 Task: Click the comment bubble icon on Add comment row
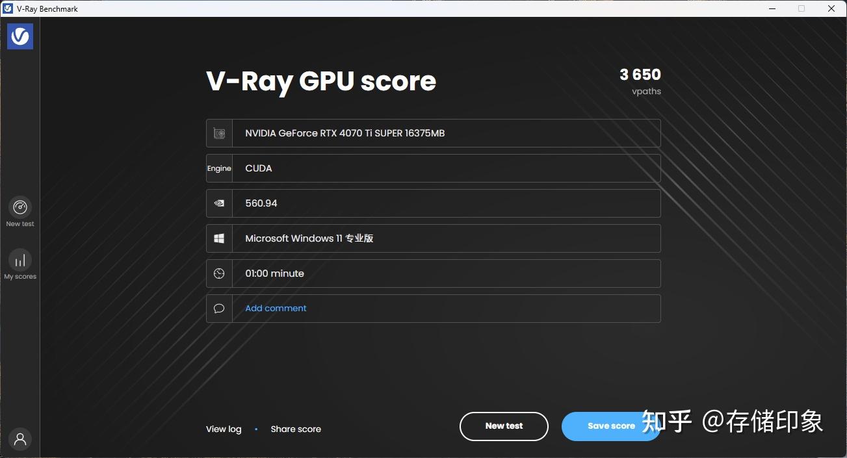(x=219, y=308)
